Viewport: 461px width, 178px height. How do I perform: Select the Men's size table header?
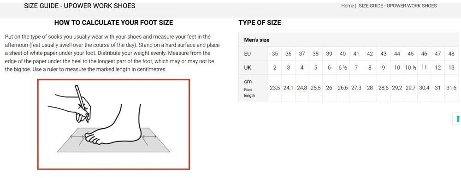point(349,40)
